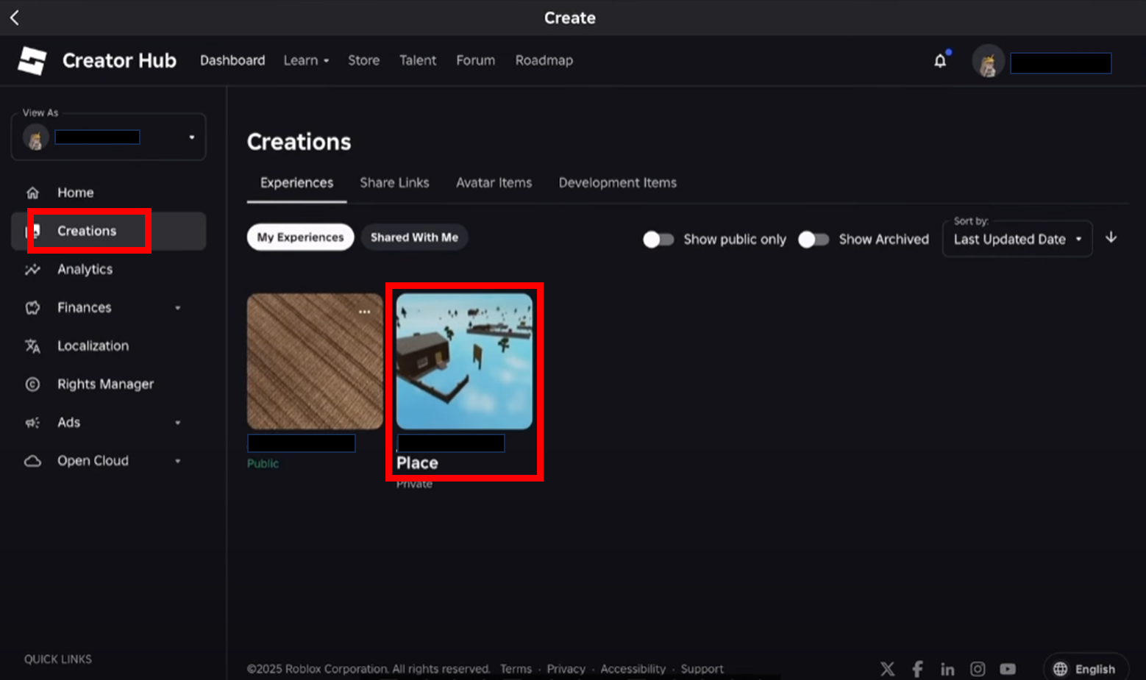Open the Roblox Creator Hub logo
Screen dimensions: 1146x680
pos(32,60)
